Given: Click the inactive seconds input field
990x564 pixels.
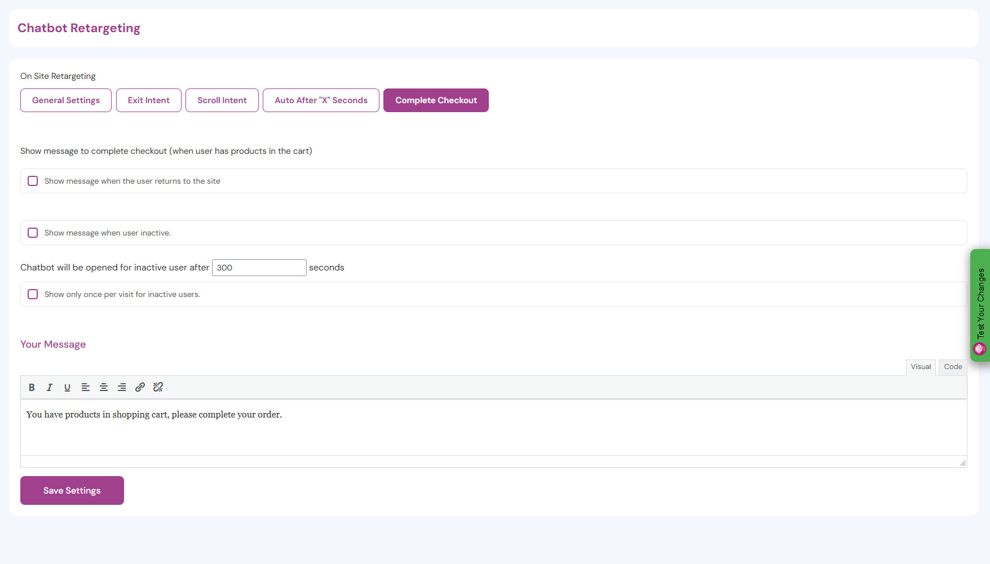Looking at the screenshot, I should (259, 268).
